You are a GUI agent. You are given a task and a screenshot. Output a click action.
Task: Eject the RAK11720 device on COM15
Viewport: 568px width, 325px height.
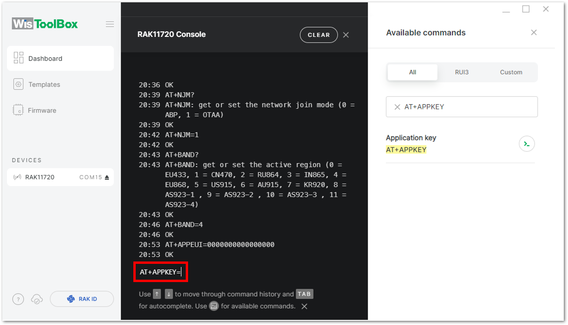pyautogui.click(x=107, y=177)
